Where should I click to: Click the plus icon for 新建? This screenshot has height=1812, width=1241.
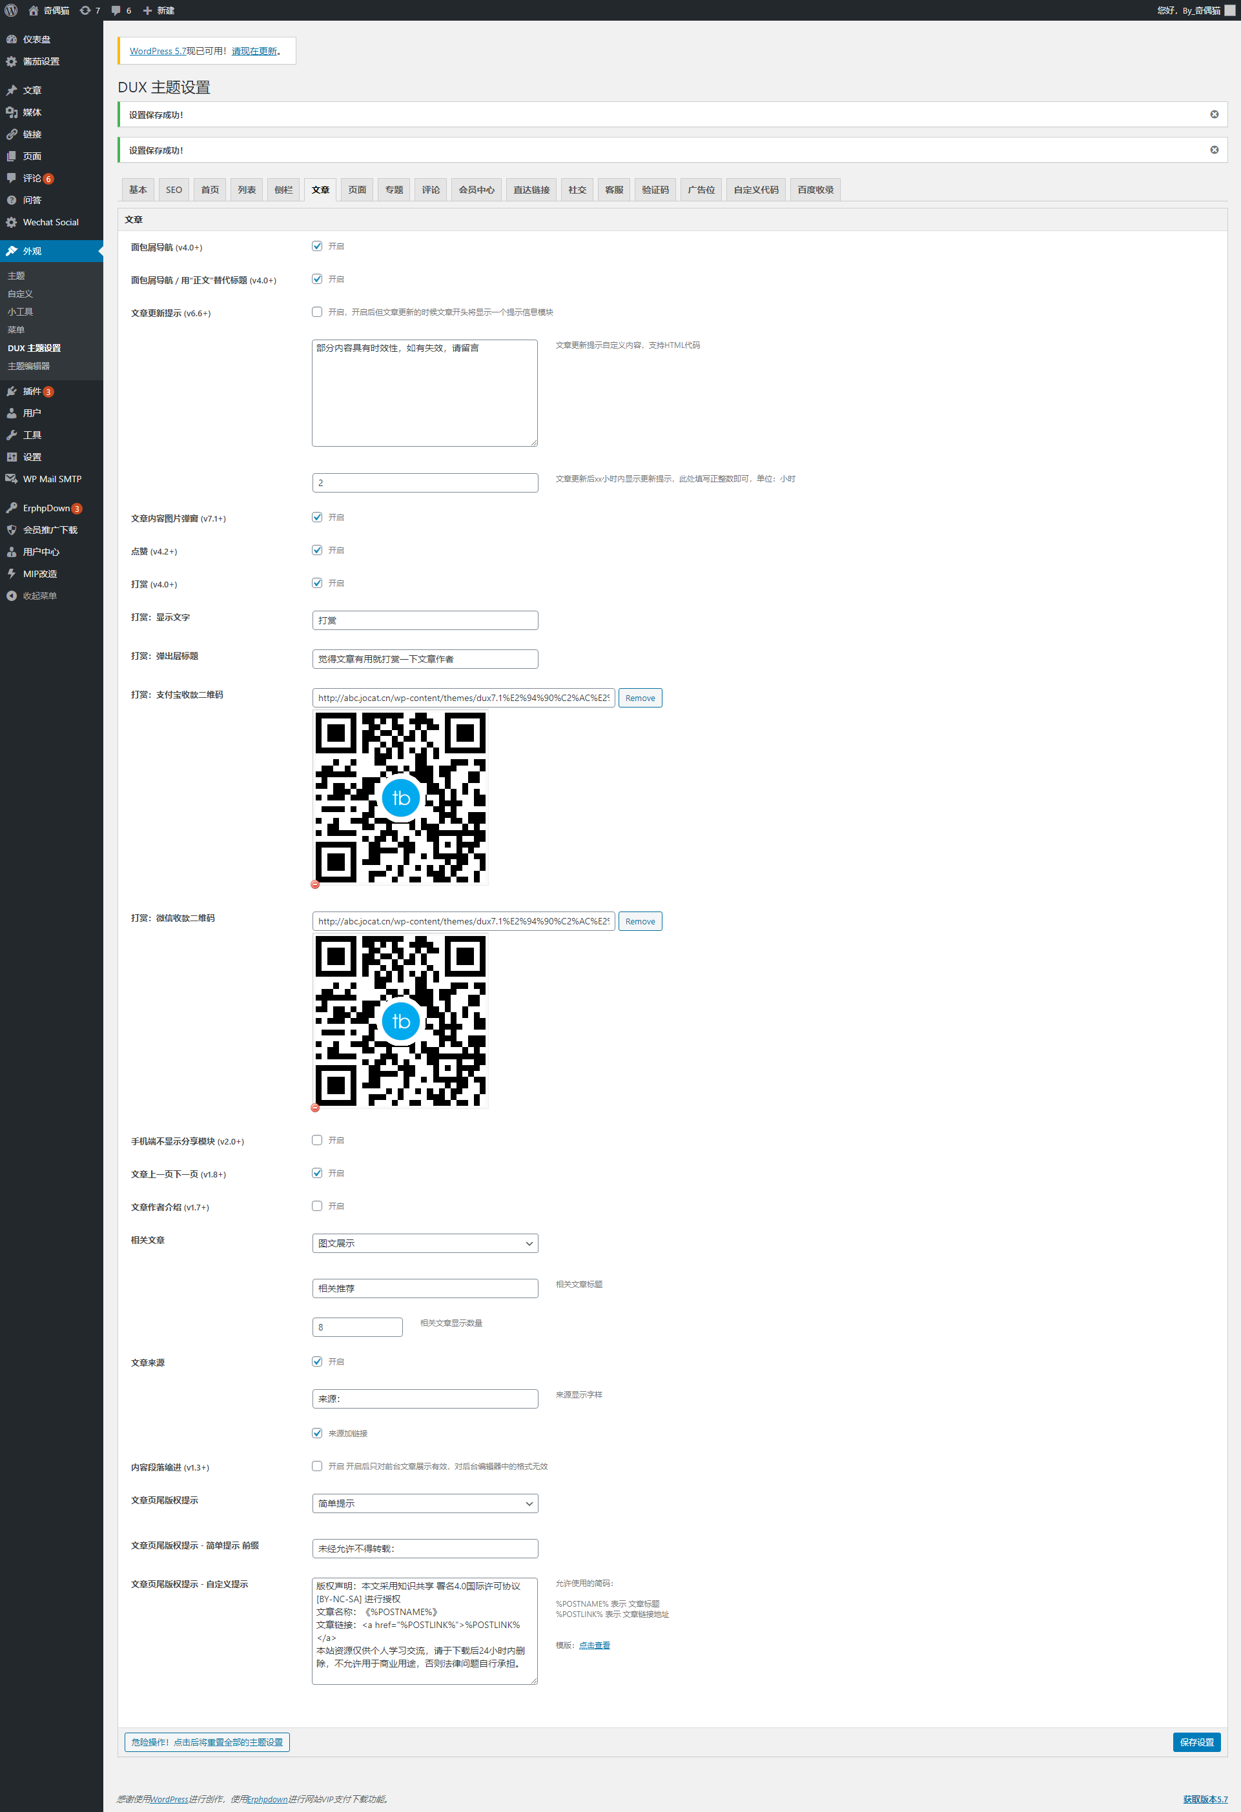[147, 10]
